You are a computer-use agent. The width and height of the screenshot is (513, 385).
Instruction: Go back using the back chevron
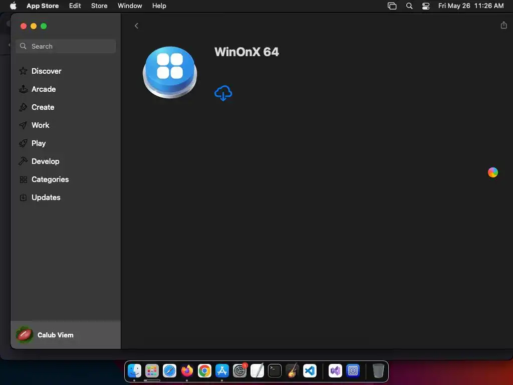(x=136, y=26)
